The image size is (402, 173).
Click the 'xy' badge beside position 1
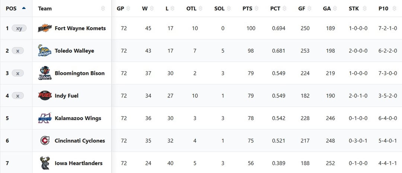19,28
